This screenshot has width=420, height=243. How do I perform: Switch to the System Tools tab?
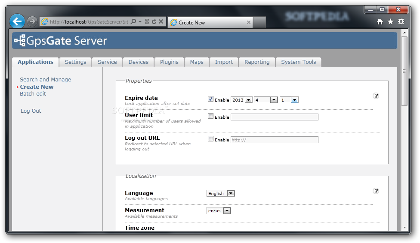coord(298,62)
